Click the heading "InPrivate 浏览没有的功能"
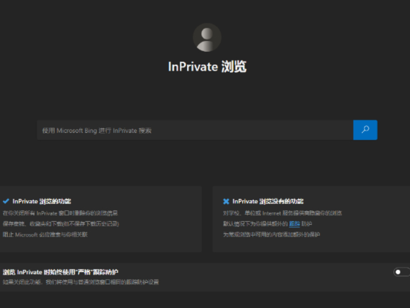 pos(268,201)
